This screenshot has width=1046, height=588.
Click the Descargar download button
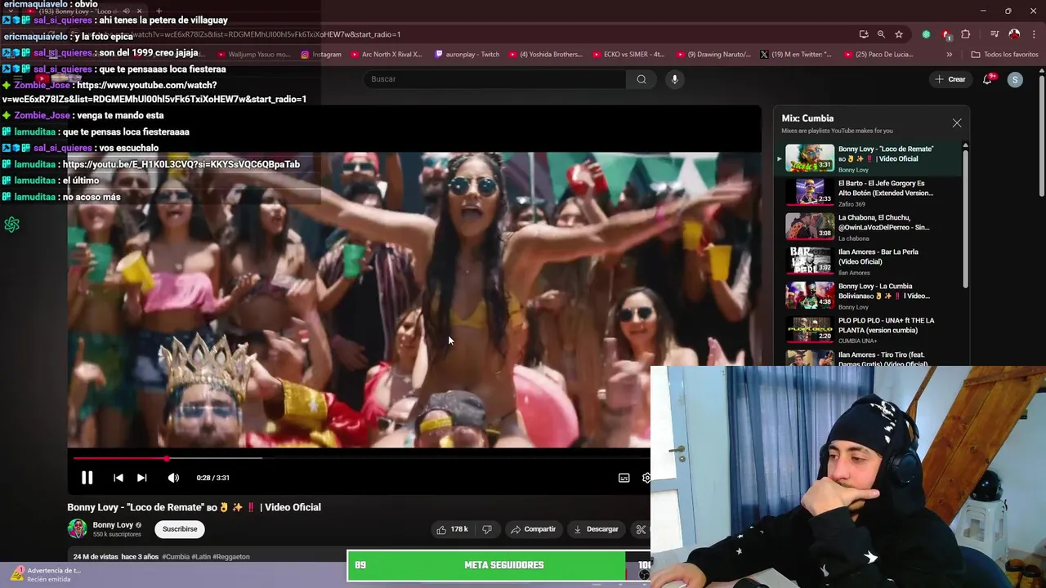tap(596, 529)
